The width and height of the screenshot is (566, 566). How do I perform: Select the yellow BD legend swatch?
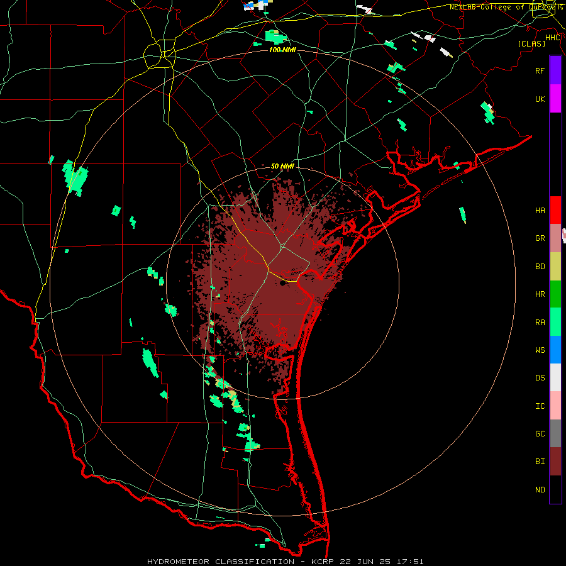[x=555, y=266]
